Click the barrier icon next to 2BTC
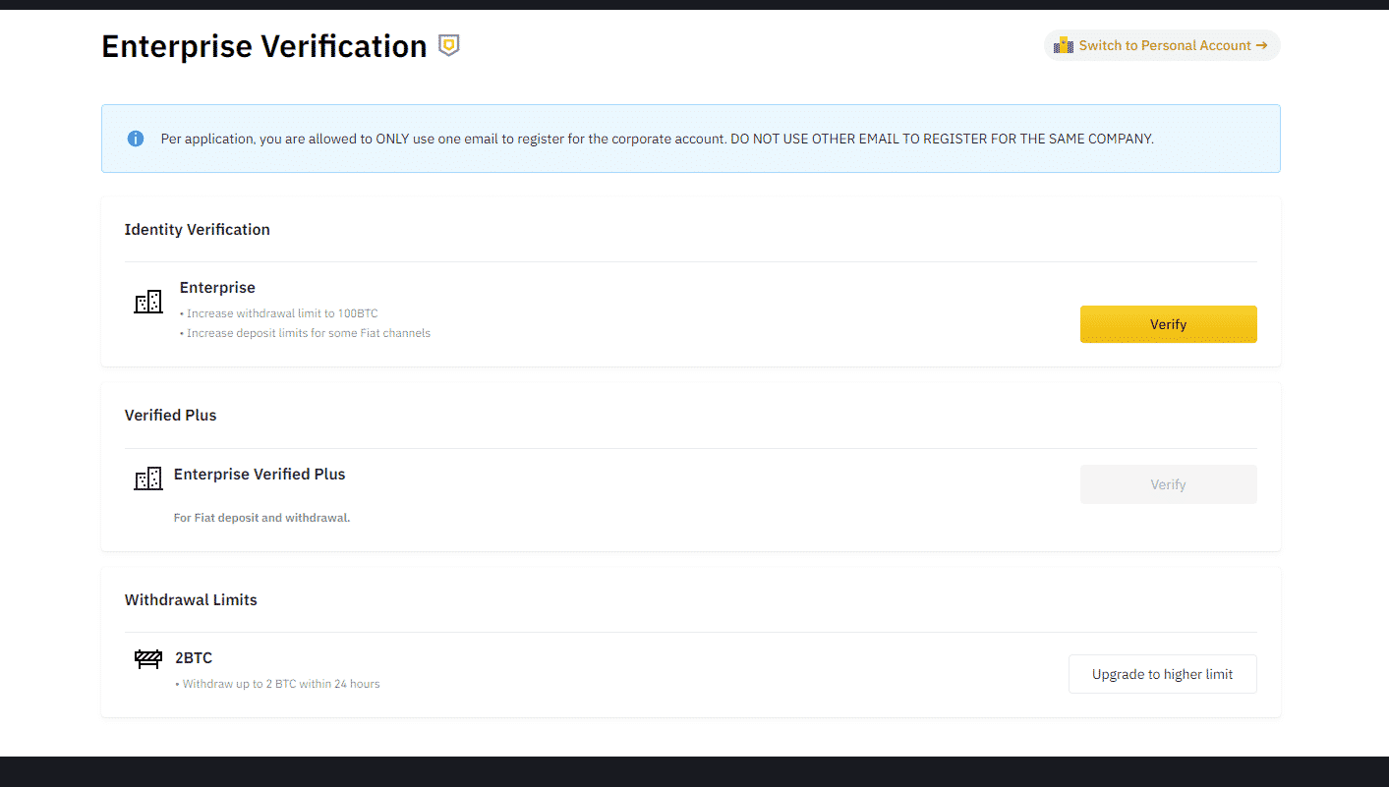Viewport: 1389px width, 787px height. point(148,658)
